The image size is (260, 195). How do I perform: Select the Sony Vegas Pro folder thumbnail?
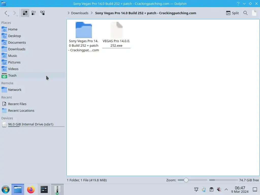click(x=84, y=30)
